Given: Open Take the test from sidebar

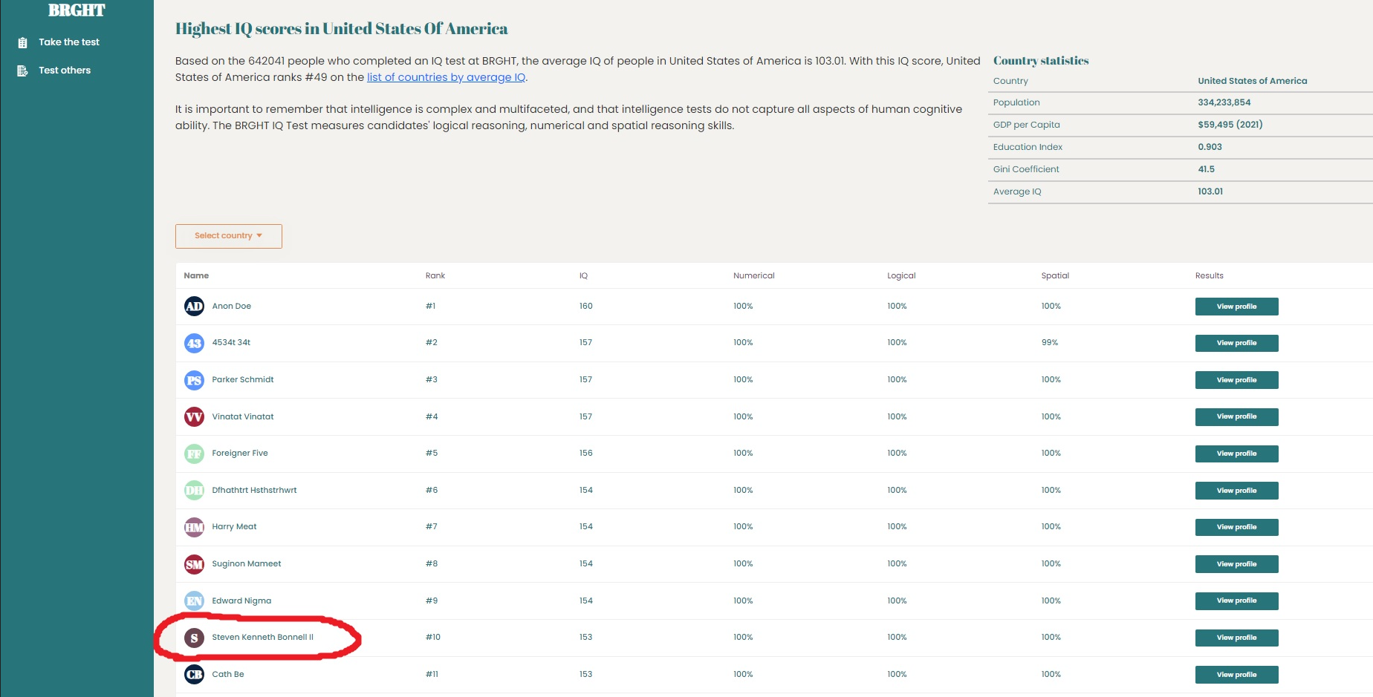Looking at the screenshot, I should click(x=69, y=42).
